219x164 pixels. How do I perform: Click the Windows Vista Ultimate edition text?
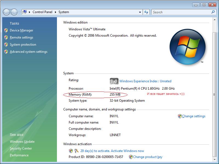tap(87, 29)
